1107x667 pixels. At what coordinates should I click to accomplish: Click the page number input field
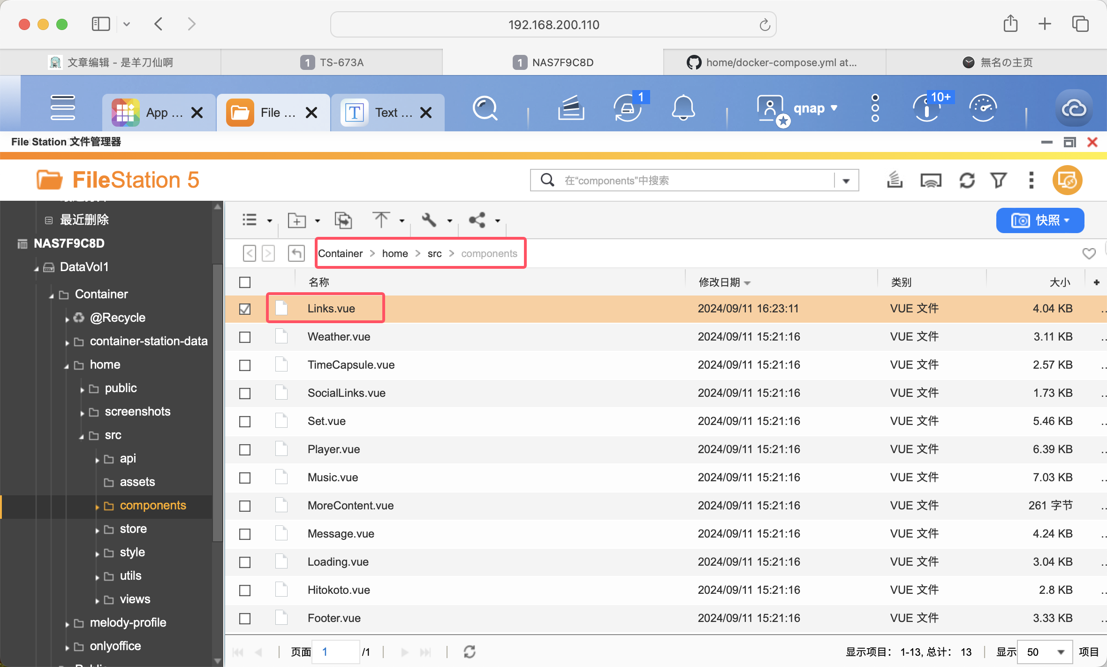coord(336,652)
